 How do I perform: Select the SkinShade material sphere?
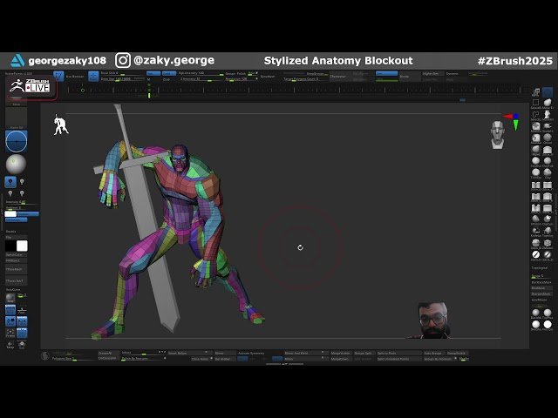(x=535, y=324)
